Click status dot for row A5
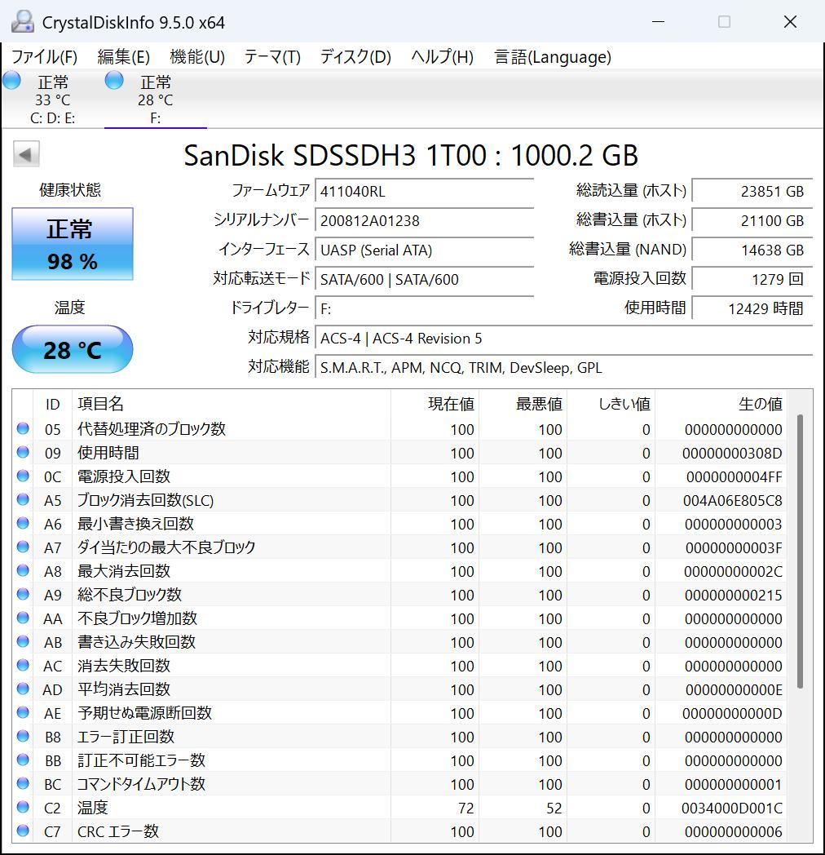Image resolution: width=825 pixels, height=855 pixels. tap(23, 499)
